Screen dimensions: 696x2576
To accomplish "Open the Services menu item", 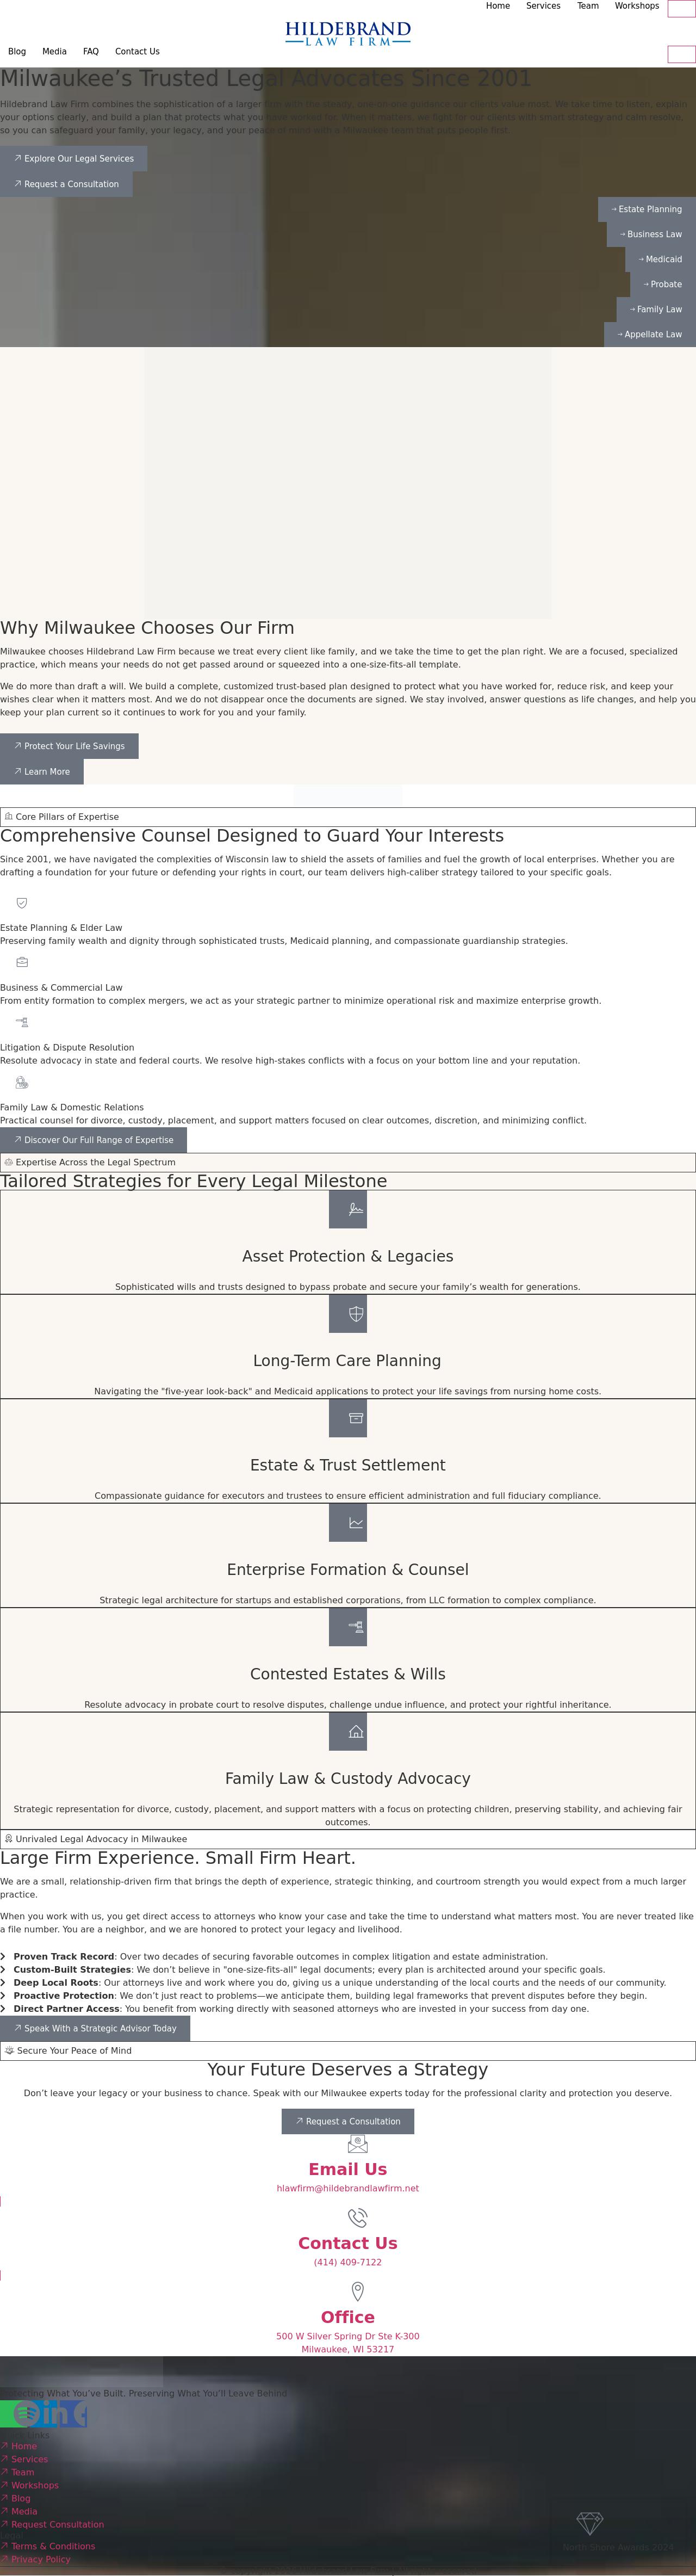I will point(543,6).
